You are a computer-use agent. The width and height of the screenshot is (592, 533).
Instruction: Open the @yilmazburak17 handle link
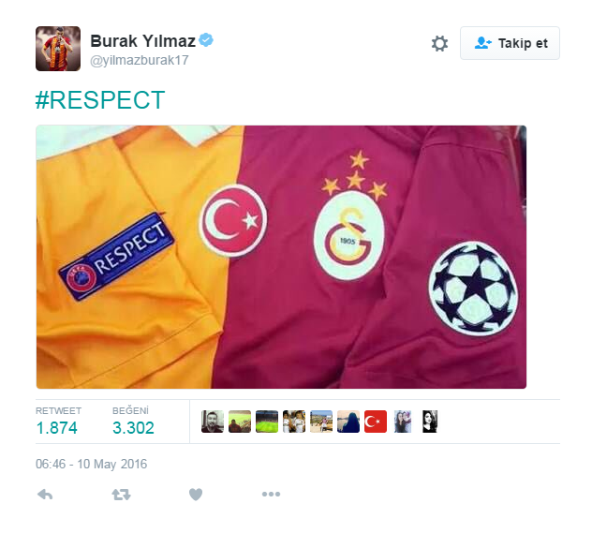(140, 60)
